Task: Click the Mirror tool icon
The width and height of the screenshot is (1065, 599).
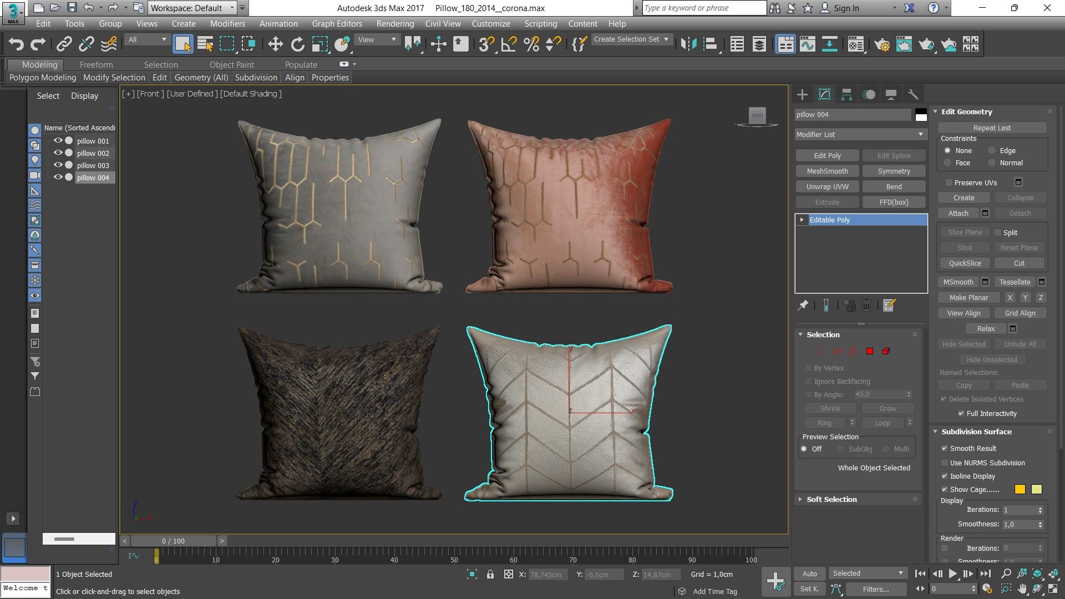Action: 689,44
